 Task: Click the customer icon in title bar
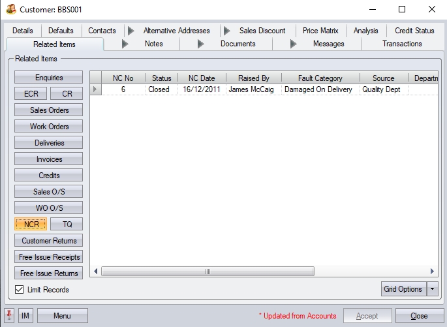click(x=11, y=10)
